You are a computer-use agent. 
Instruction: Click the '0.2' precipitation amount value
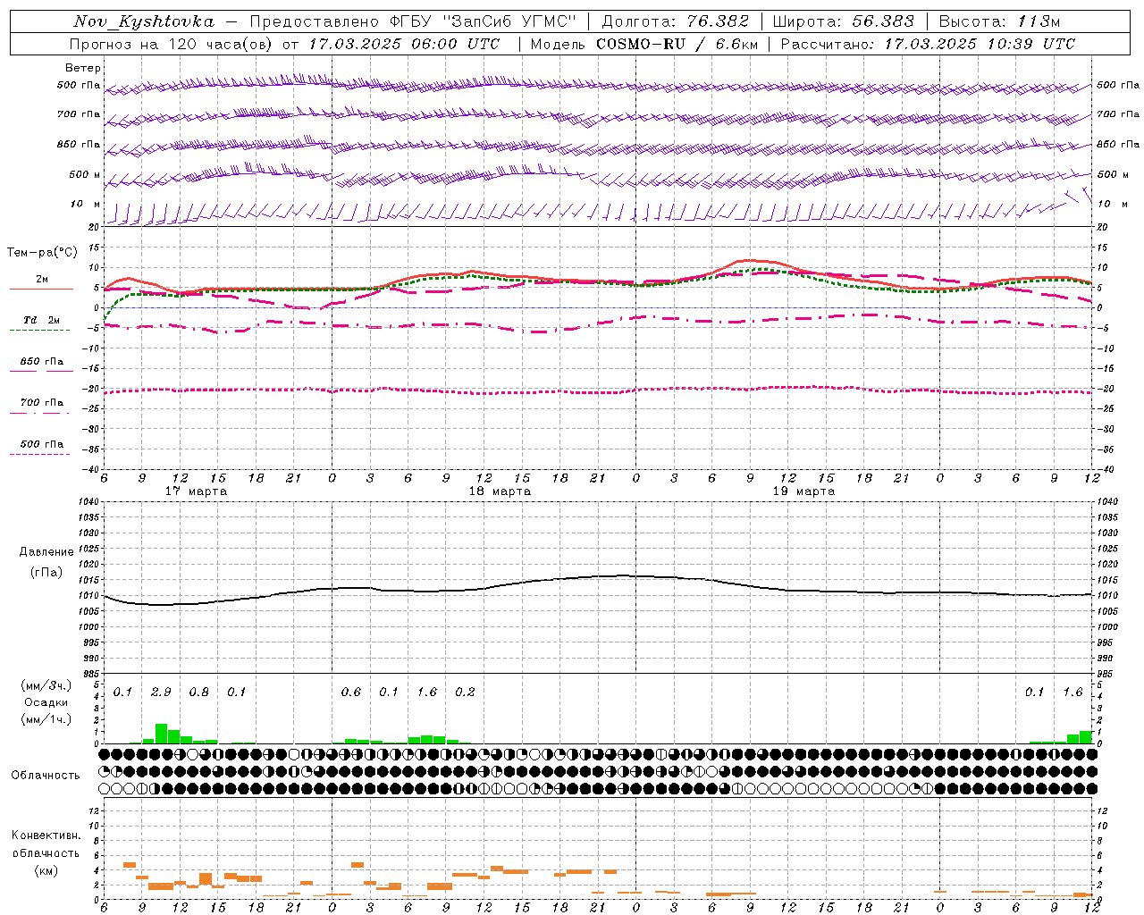(465, 692)
